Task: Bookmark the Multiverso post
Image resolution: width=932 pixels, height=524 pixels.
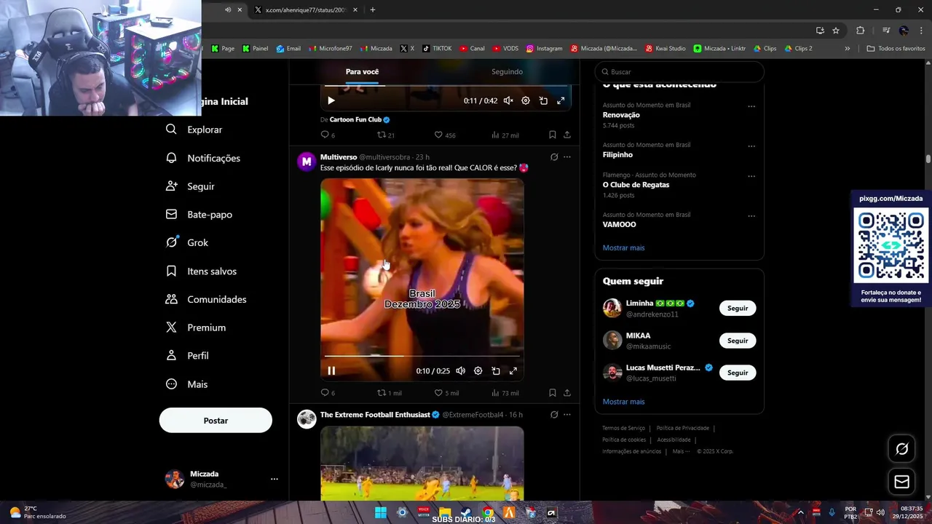Action: (553, 392)
